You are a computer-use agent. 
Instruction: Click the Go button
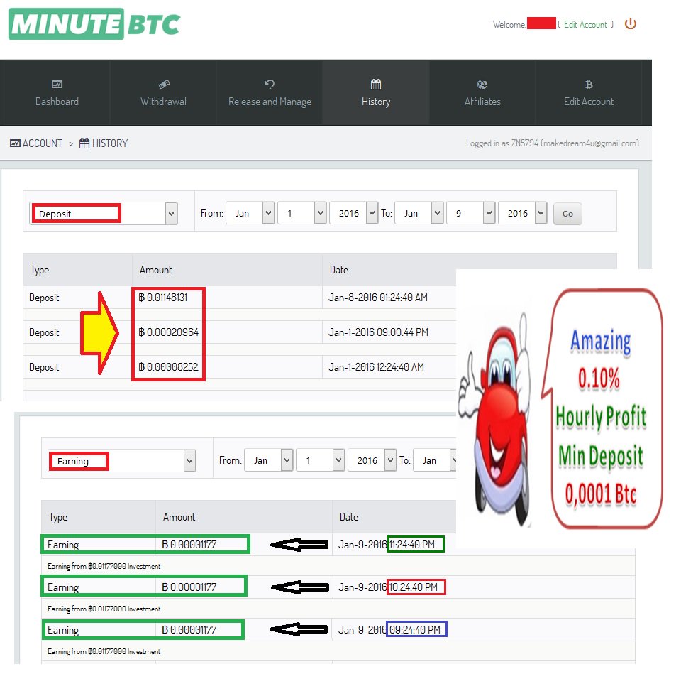[567, 214]
